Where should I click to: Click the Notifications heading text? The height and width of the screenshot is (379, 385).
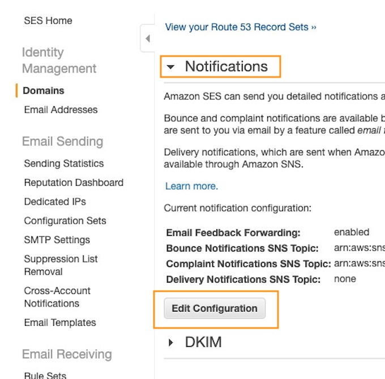click(x=226, y=66)
